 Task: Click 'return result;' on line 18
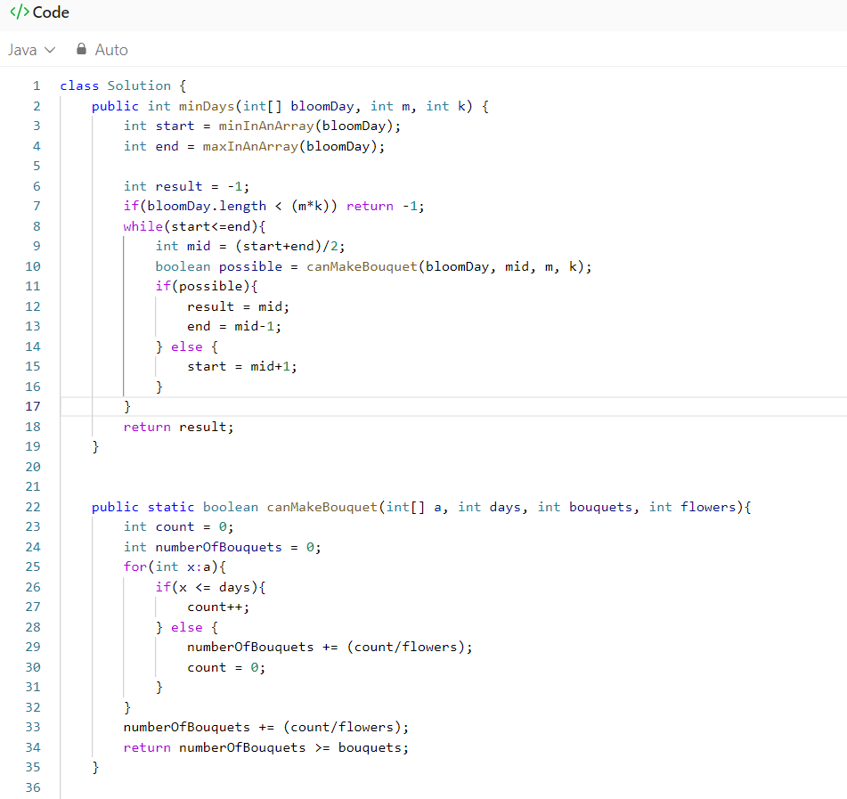click(x=178, y=427)
